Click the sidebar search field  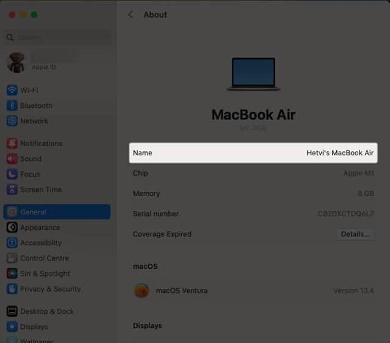coord(57,37)
